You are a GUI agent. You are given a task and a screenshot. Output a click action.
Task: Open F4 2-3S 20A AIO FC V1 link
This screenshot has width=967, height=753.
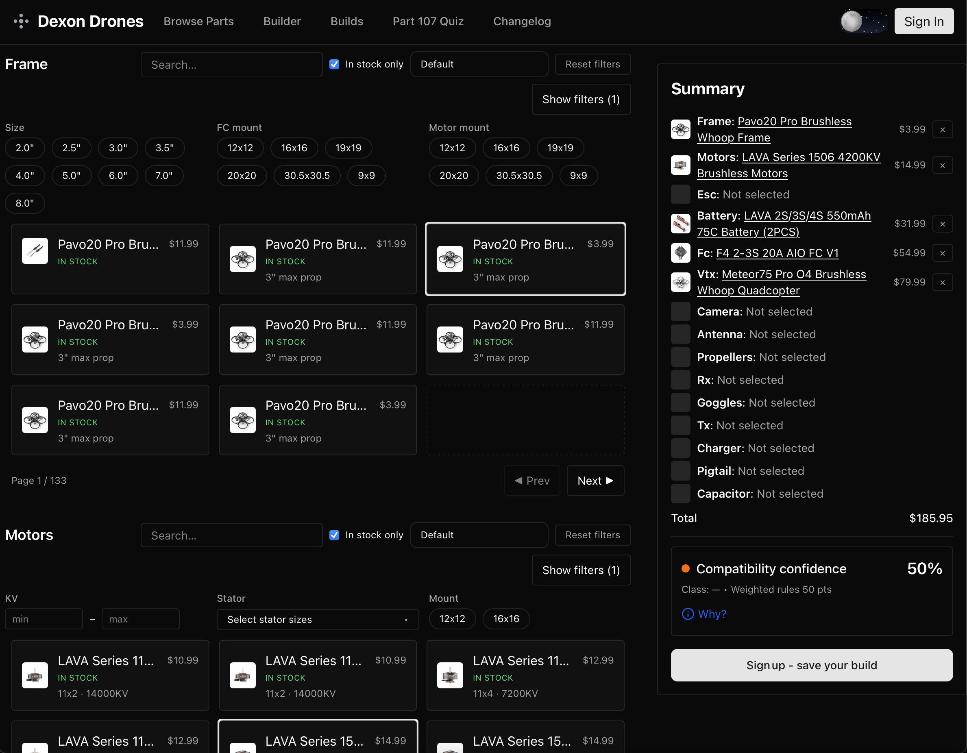click(777, 253)
